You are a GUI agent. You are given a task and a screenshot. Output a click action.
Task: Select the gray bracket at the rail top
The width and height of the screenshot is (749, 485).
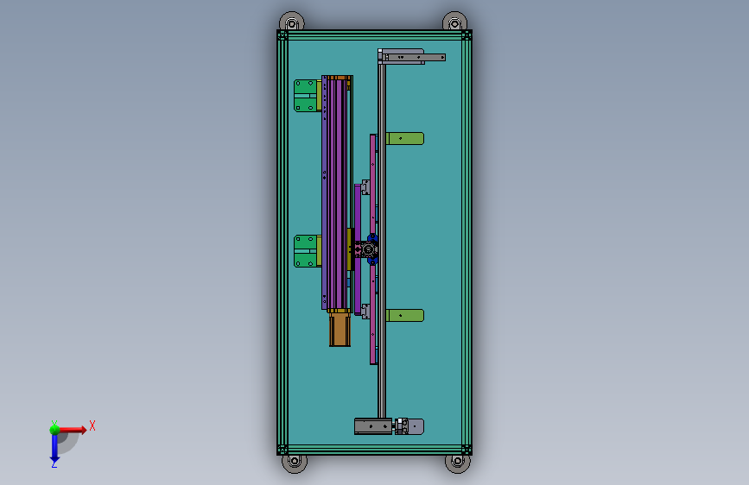(x=412, y=56)
